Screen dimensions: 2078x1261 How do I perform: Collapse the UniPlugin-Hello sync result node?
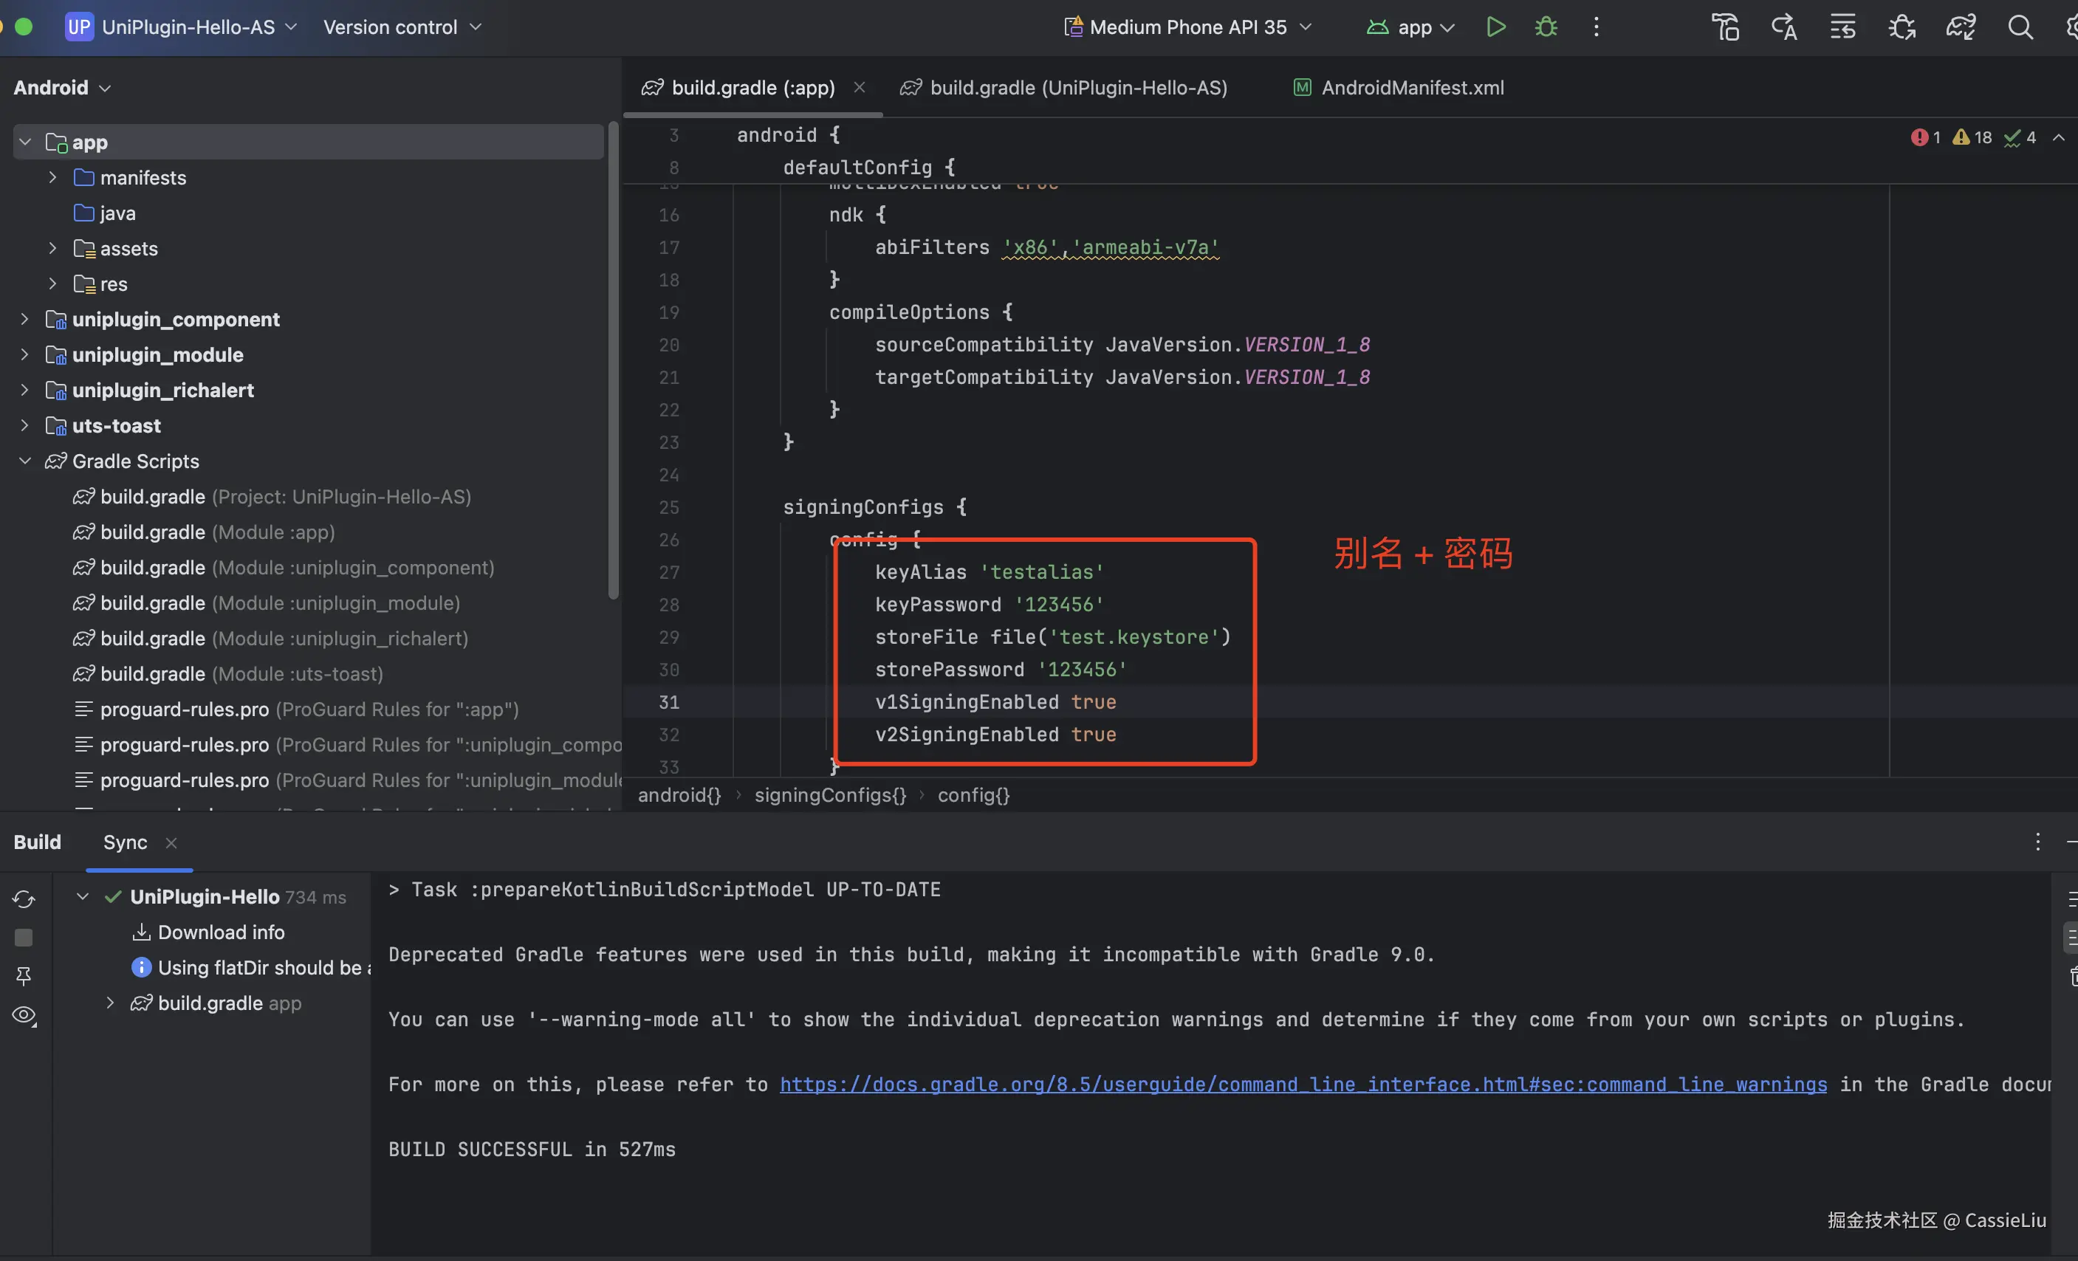83,896
